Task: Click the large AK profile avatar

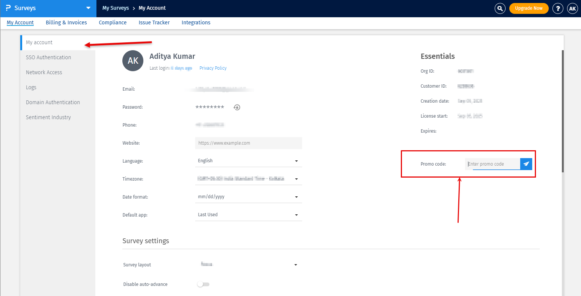Action: coord(133,61)
